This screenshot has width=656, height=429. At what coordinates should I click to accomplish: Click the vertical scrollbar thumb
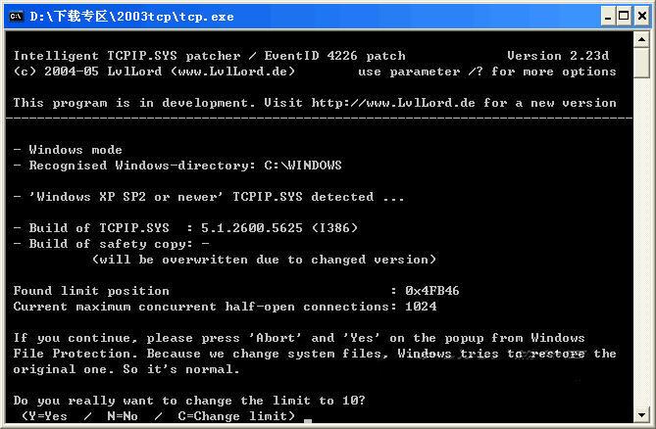tap(642, 62)
